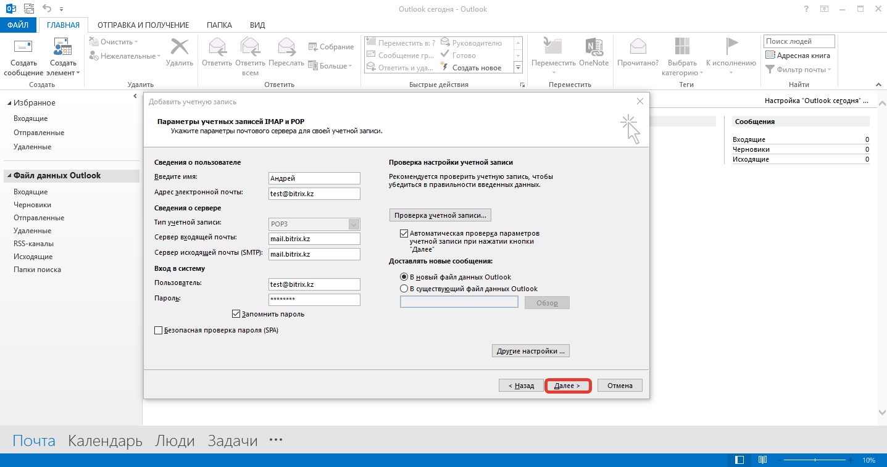This screenshot has height=467, width=887.
Task: Click the Настройка Outlook сегодня link
Action: coord(816,100)
